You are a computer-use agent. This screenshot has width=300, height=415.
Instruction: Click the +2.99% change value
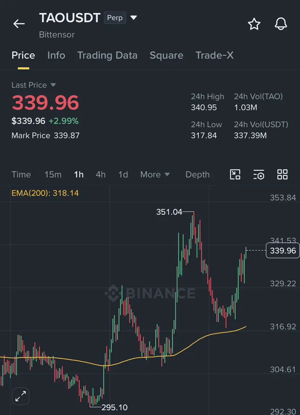63,121
